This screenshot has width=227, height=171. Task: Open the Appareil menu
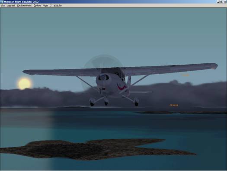[11, 6]
